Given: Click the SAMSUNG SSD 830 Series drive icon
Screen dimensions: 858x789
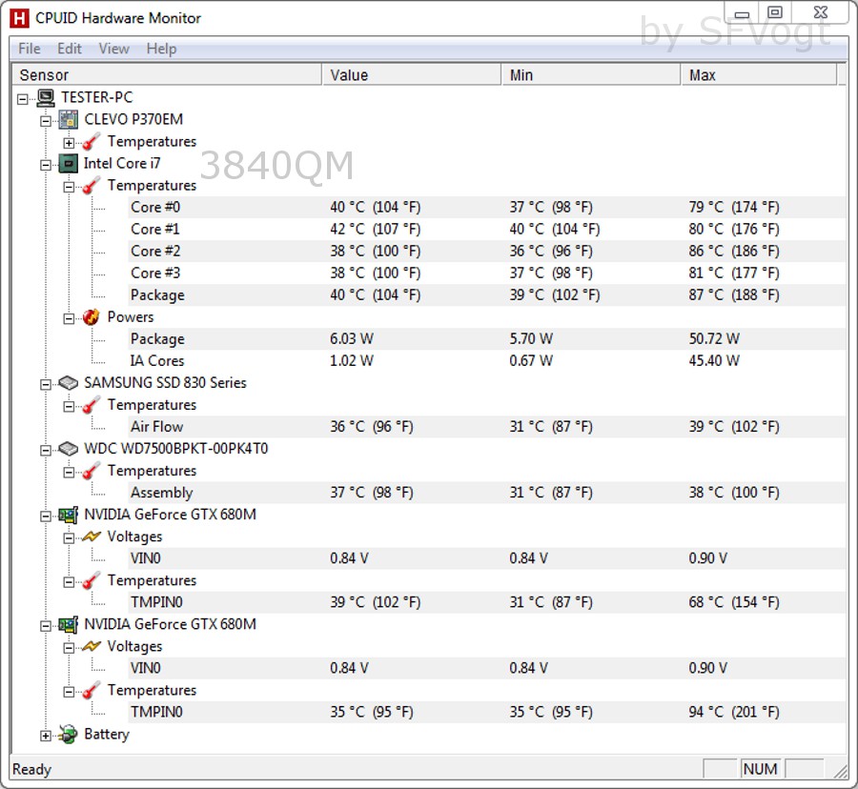Looking at the screenshot, I should [x=69, y=383].
